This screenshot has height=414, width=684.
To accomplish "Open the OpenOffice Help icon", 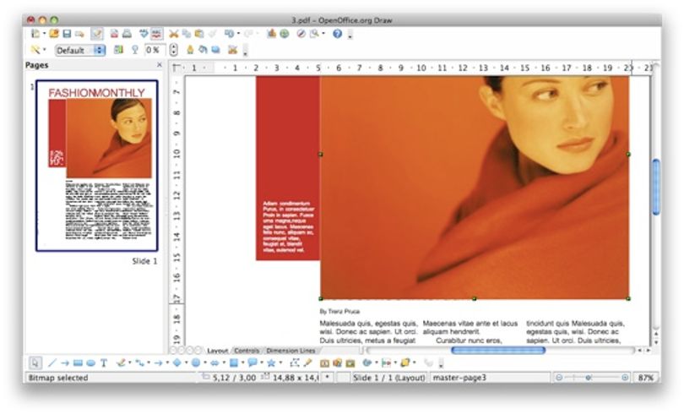I will (337, 34).
